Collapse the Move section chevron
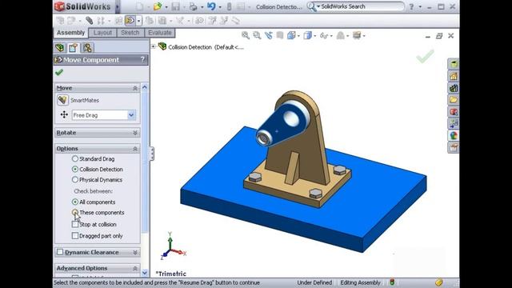Viewport: 512px width, 288px height. 135,88
